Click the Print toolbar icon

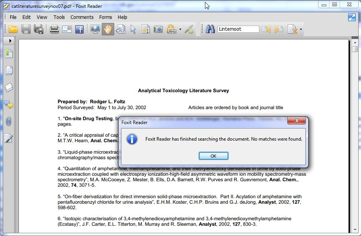pyautogui.click(x=54, y=29)
